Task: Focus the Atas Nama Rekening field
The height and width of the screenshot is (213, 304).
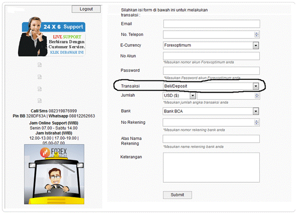Action: pyautogui.click(x=211, y=139)
